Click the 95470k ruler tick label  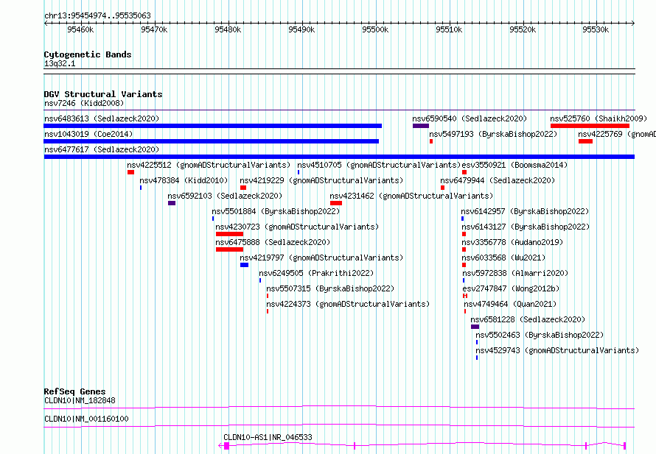pos(154,29)
